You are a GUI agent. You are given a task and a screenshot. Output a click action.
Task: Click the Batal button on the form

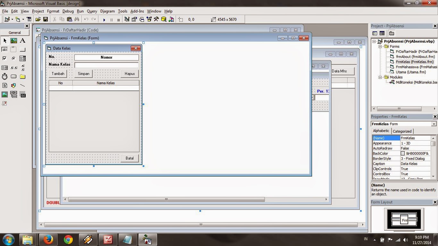click(x=130, y=158)
